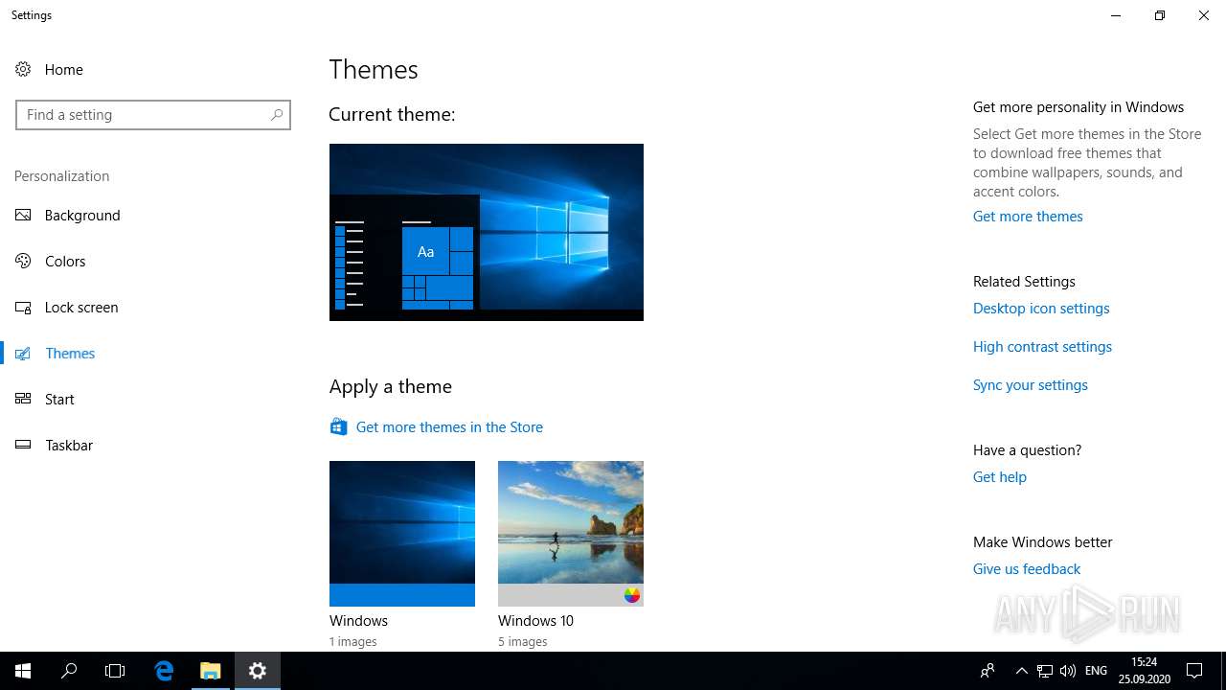1226x690 pixels.
Task: Open Get more themes in the Store link
Action: 449,427
